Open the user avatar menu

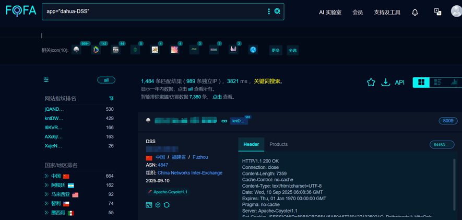456,11
